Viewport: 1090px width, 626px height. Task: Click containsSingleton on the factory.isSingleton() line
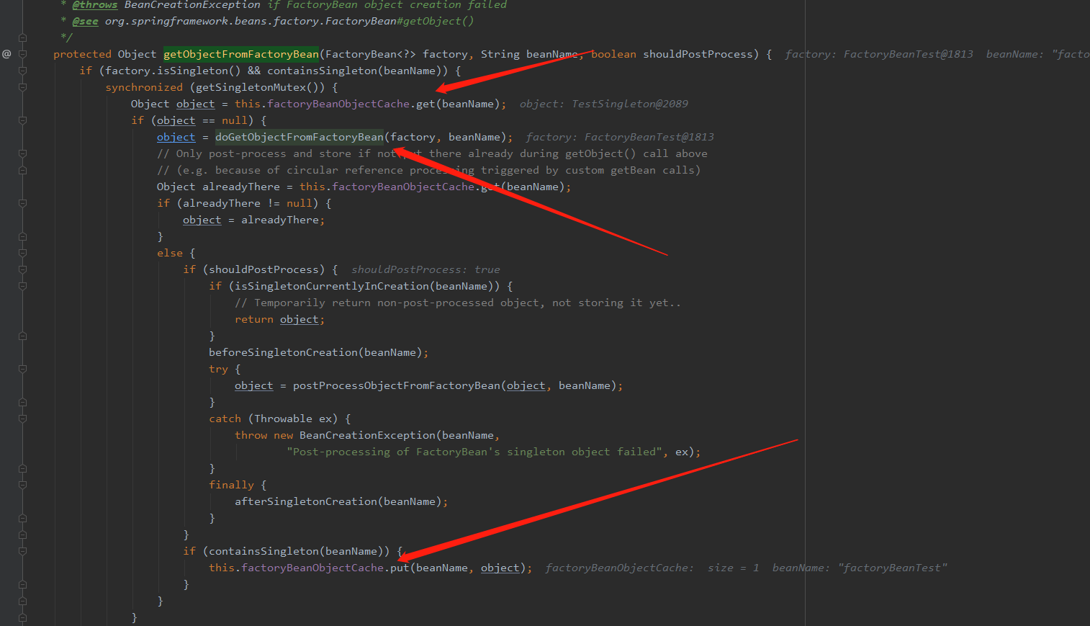pos(322,71)
